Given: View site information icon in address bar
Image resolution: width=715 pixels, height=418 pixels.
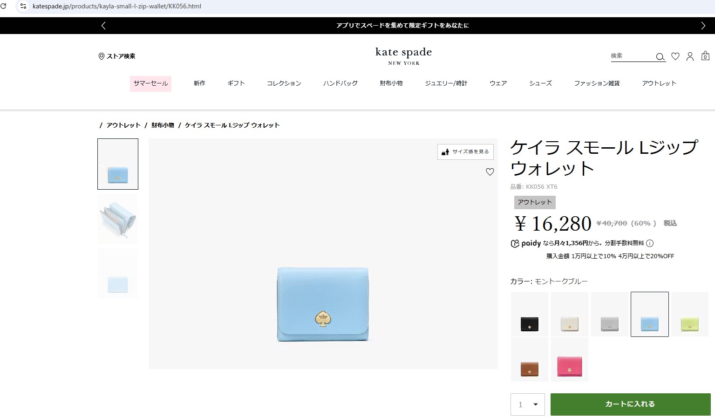Looking at the screenshot, I should coord(23,6).
